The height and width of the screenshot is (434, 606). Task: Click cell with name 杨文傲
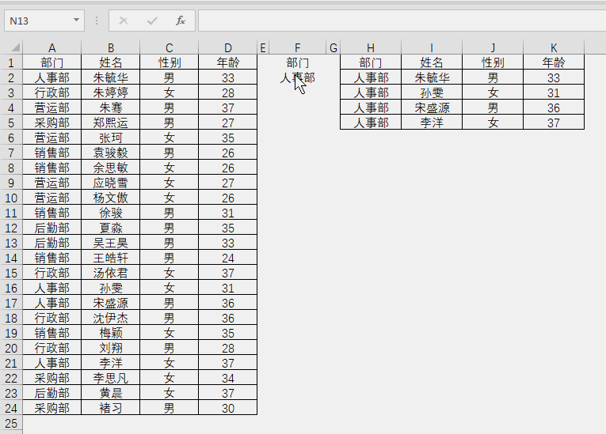[x=111, y=198]
